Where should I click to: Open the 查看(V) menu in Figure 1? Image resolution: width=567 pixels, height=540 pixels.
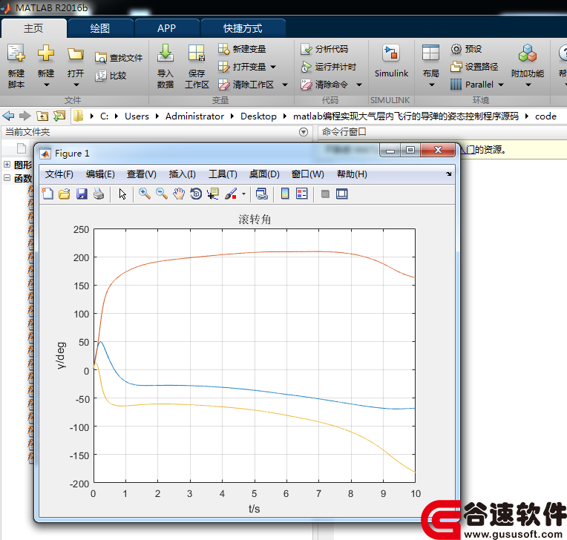click(142, 174)
